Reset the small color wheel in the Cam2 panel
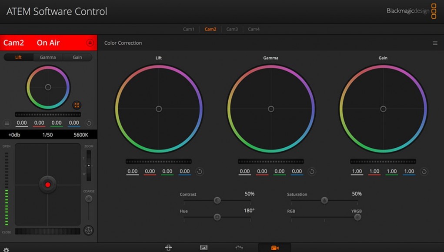The width and height of the screenshot is (444, 252). (x=89, y=123)
